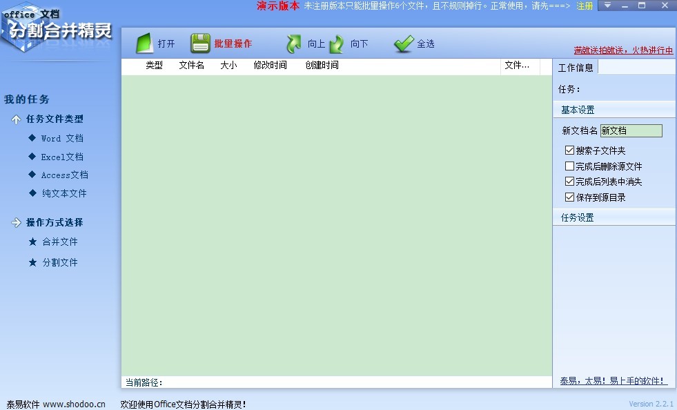Click the 注册 registration link

pyautogui.click(x=585, y=6)
